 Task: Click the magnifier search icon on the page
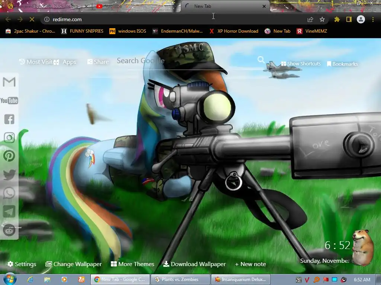261,60
